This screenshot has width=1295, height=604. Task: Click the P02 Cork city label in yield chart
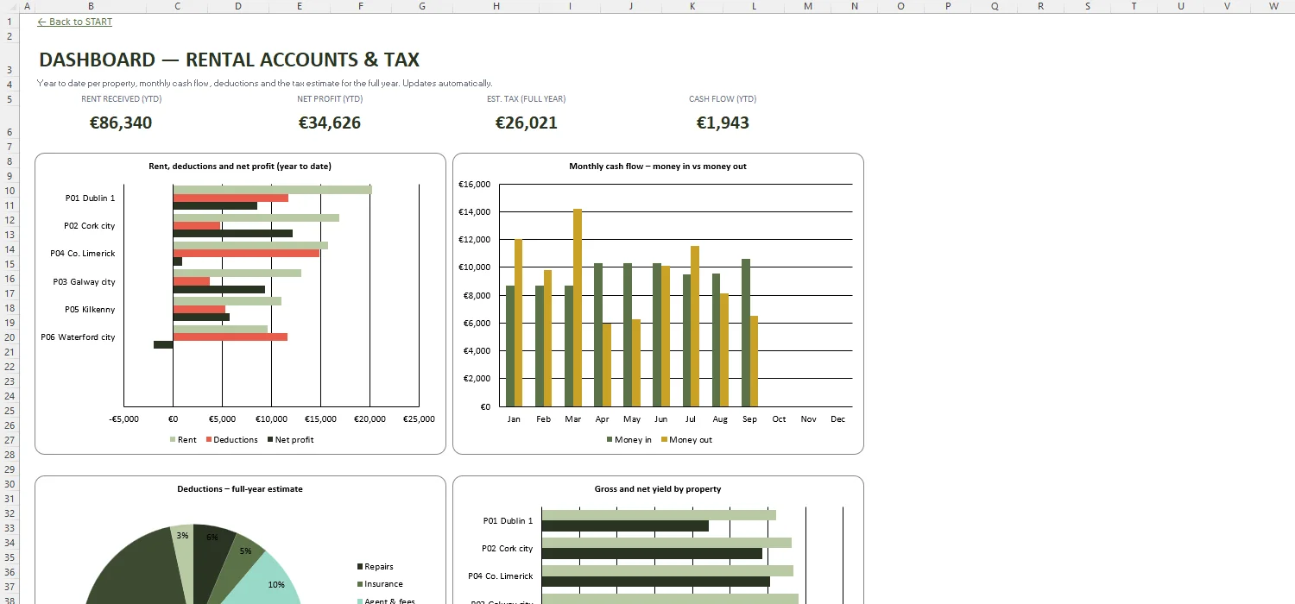[x=508, y=549]
